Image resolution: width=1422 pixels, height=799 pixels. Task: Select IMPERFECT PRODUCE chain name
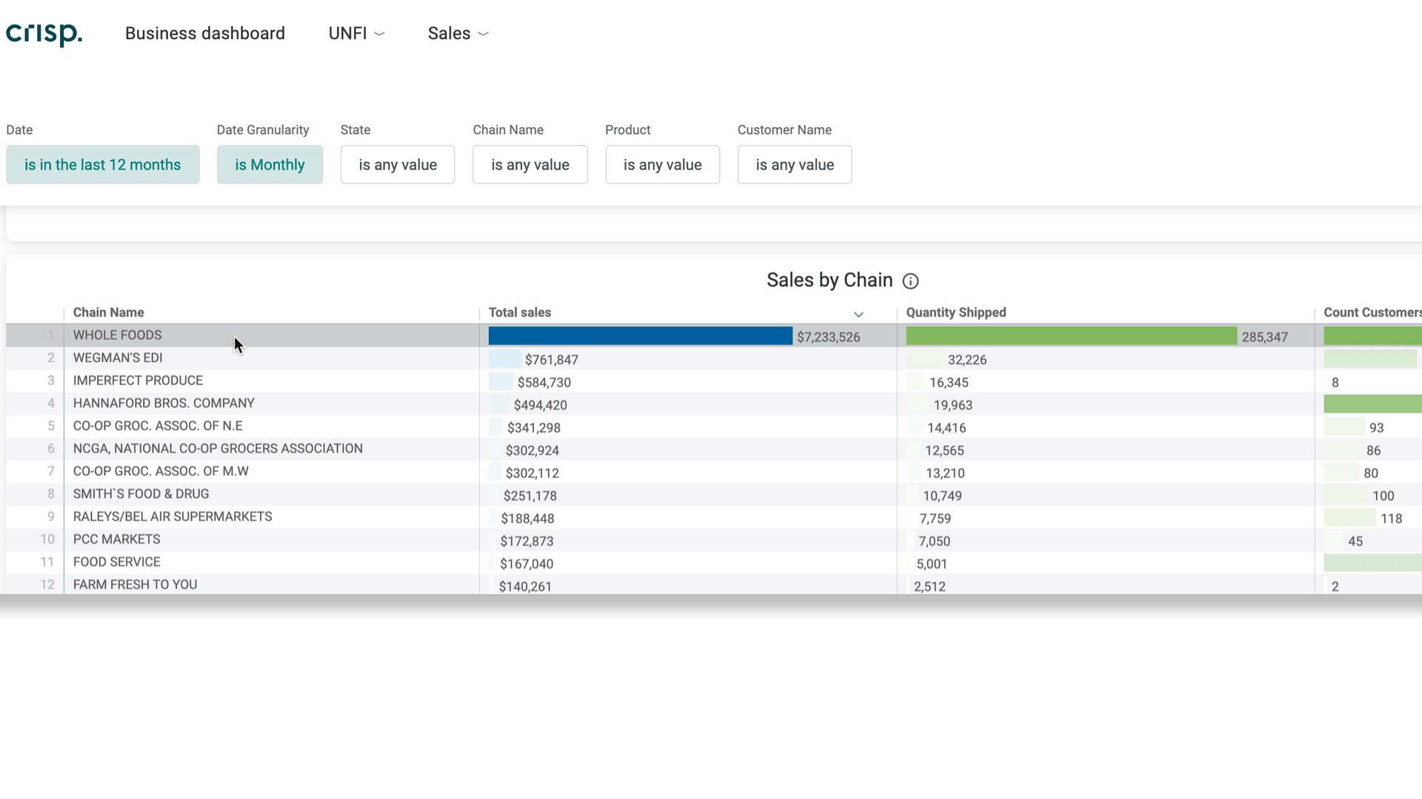[138, 380]
